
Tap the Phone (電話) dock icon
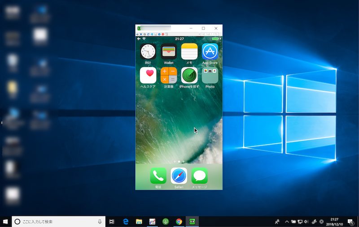pyautogui.click(x=158, y=176)
